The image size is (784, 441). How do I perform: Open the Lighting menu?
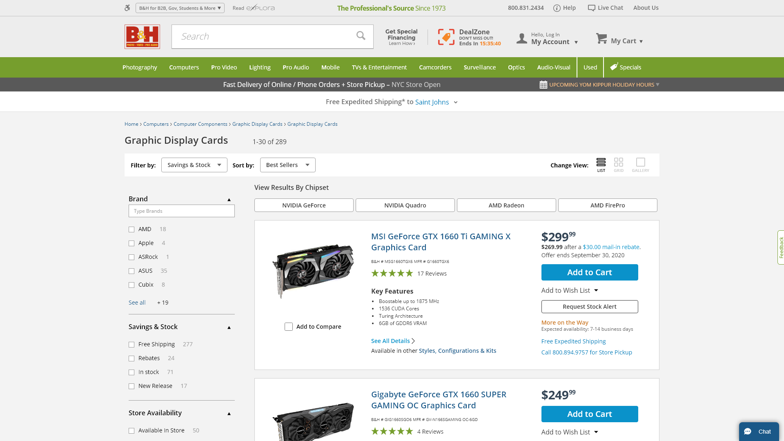click(260, 67)
